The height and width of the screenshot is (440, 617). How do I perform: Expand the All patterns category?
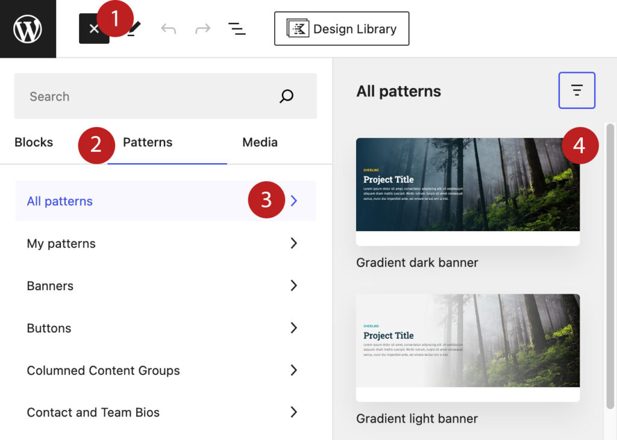tap(165, 201)
